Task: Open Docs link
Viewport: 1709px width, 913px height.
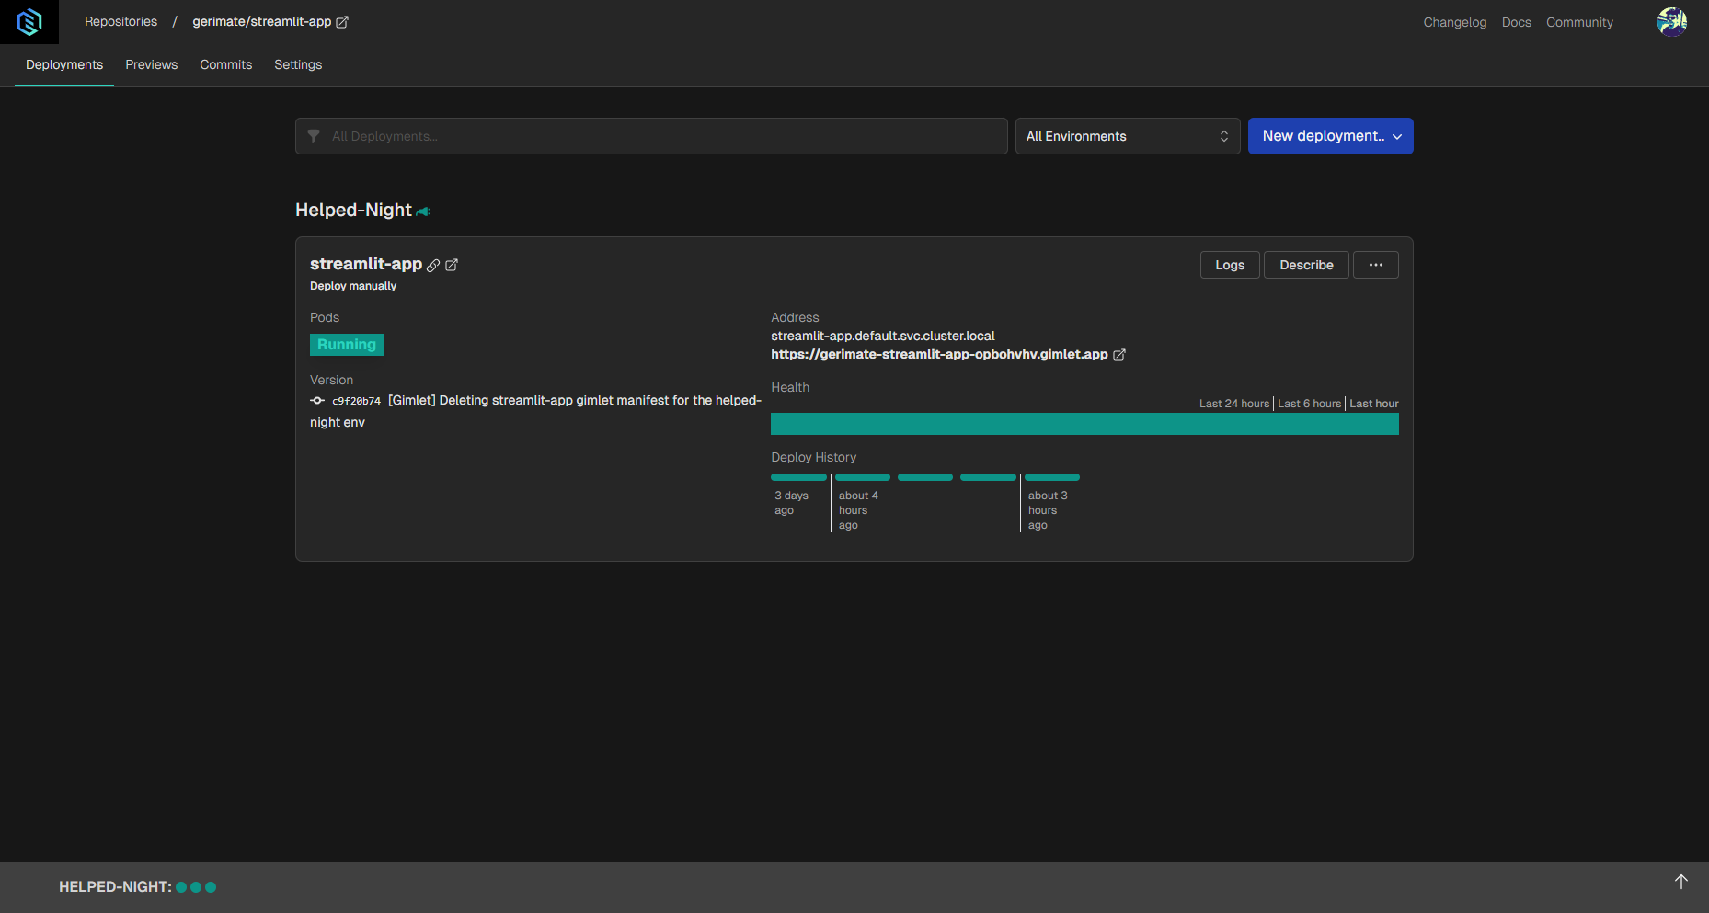Action: click(x=1516, y=22)
